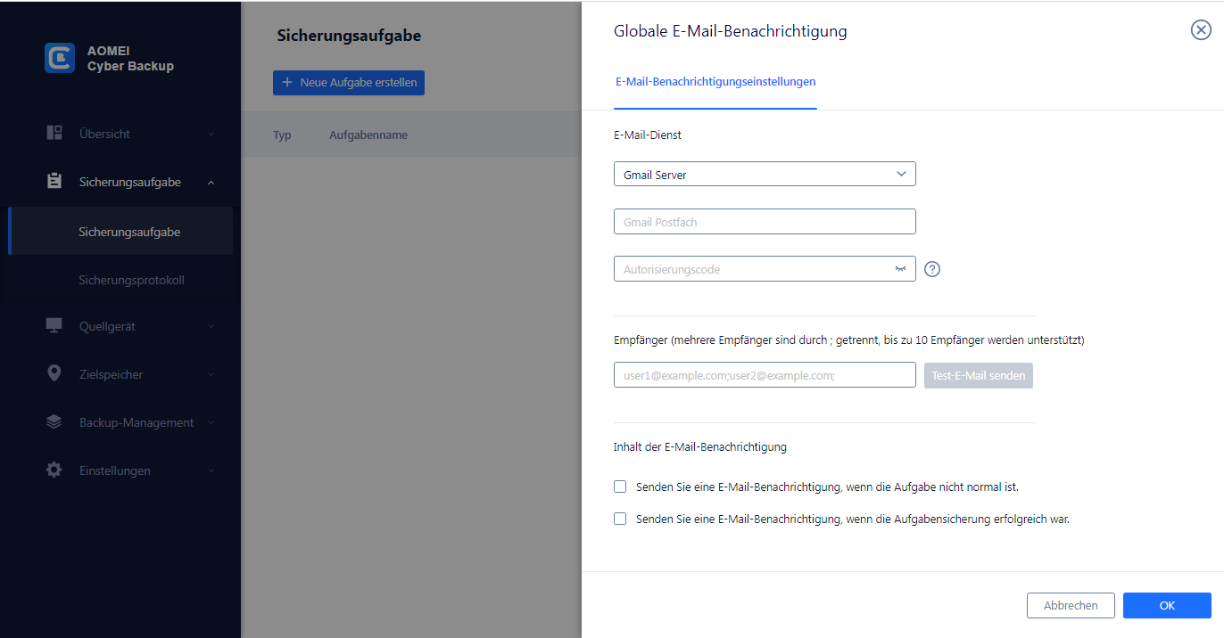
Task: Open Sicherungsprotokoll in the sidebar
Action: click(x=131, y=280)
